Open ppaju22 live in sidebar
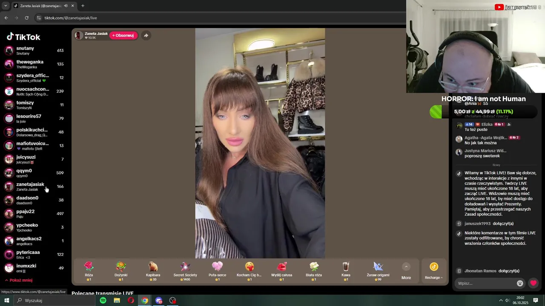 click(x=34, y=214)
